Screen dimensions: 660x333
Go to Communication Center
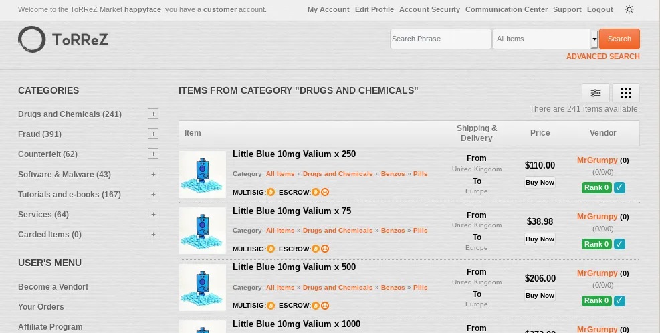coord(506,9)
